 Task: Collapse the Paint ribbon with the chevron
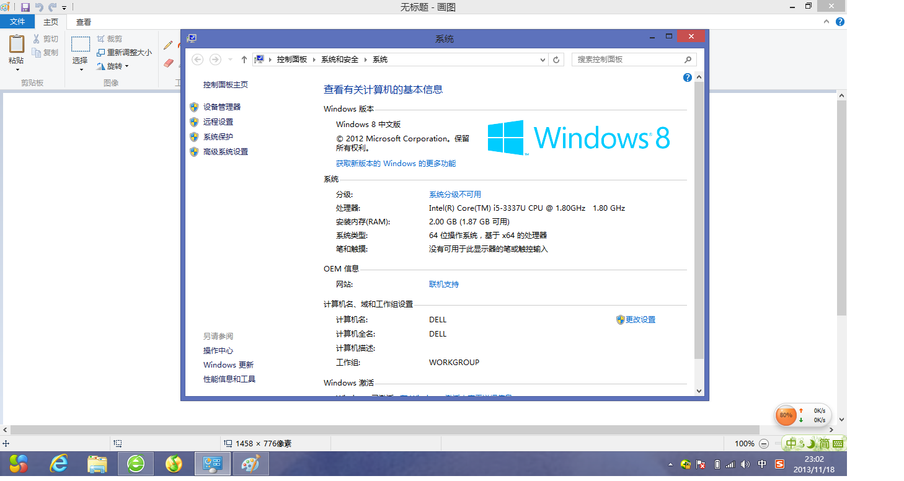click(x=826, y=22)
